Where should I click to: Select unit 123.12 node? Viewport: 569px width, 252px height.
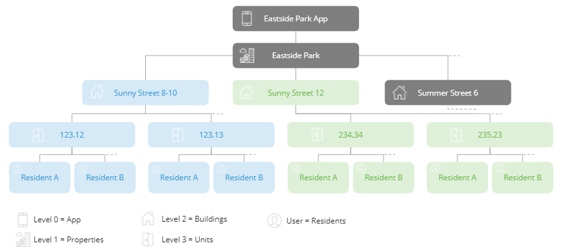[72, 134]
